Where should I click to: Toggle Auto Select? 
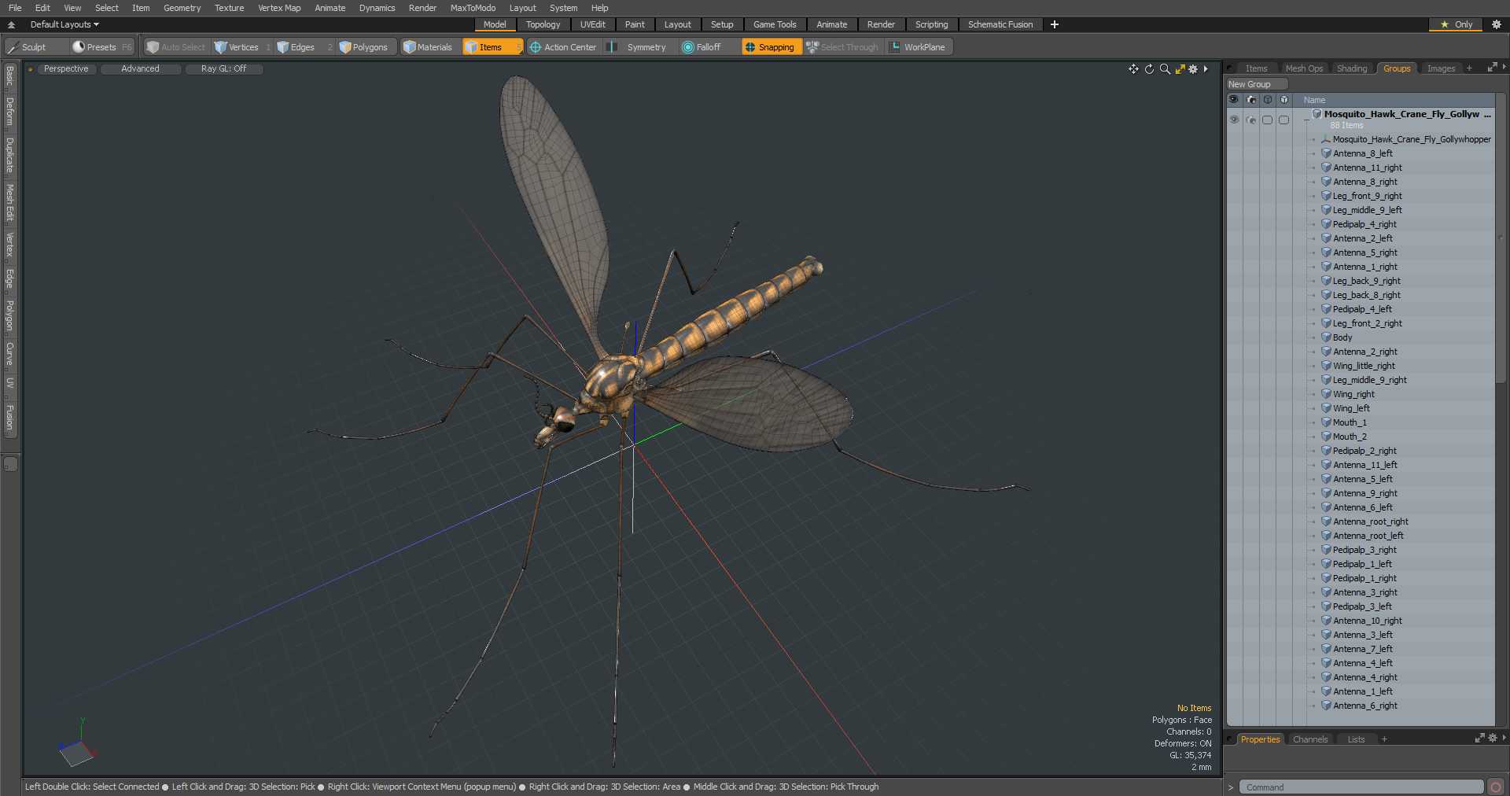click(176, 47)
